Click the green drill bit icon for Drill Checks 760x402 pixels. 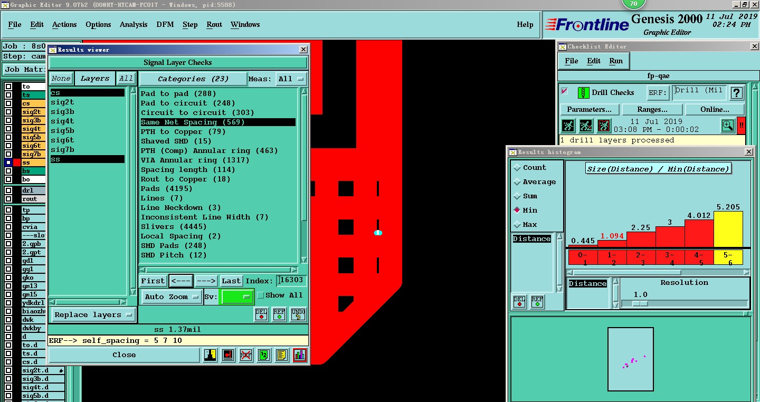[583, 93]
